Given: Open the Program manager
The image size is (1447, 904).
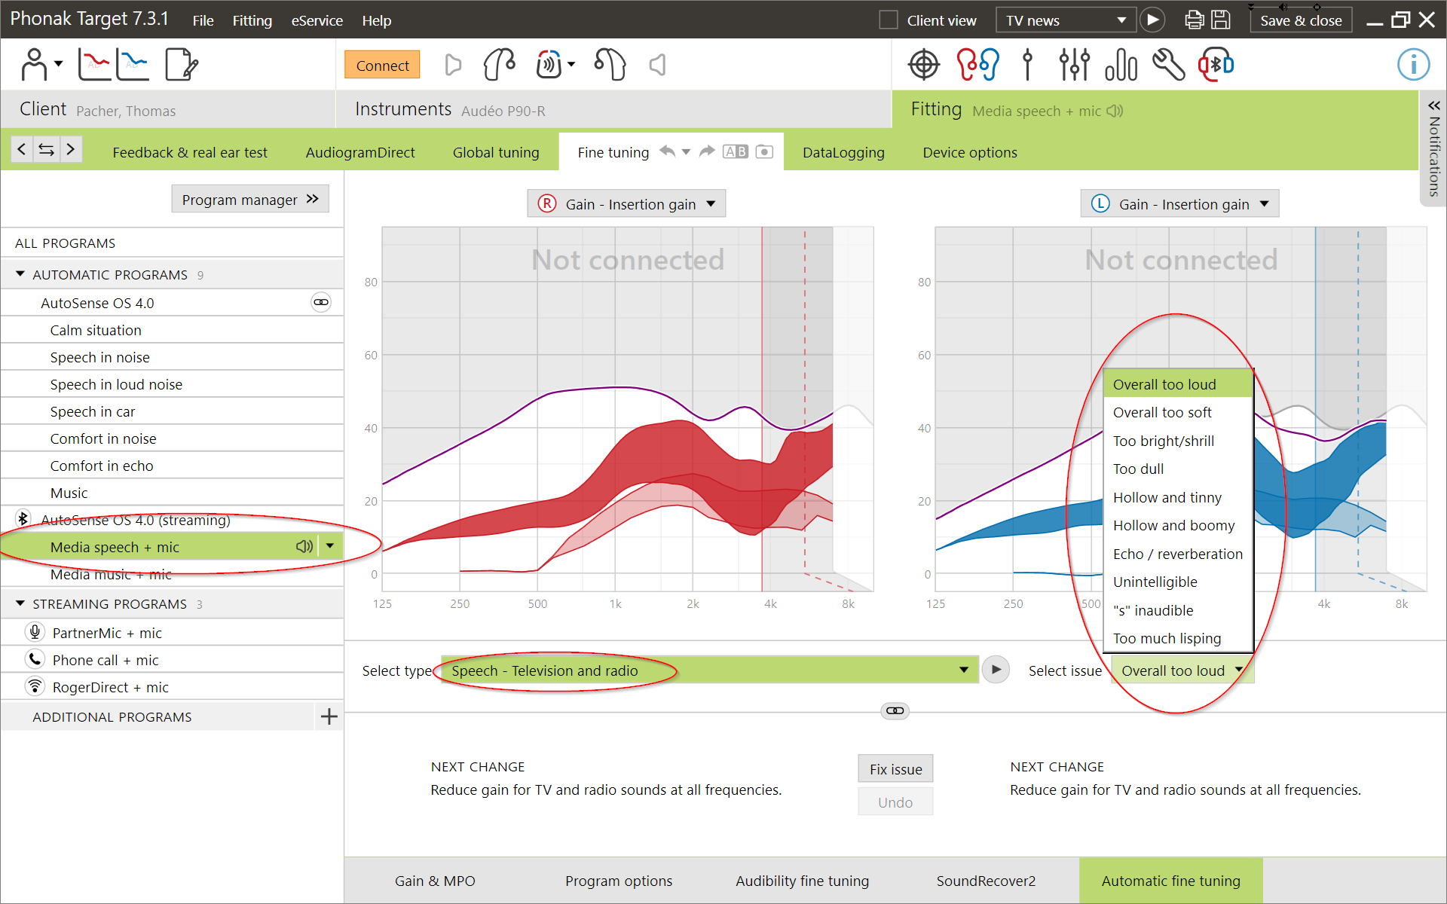Looking at the screenshot, I should [250, 199].
